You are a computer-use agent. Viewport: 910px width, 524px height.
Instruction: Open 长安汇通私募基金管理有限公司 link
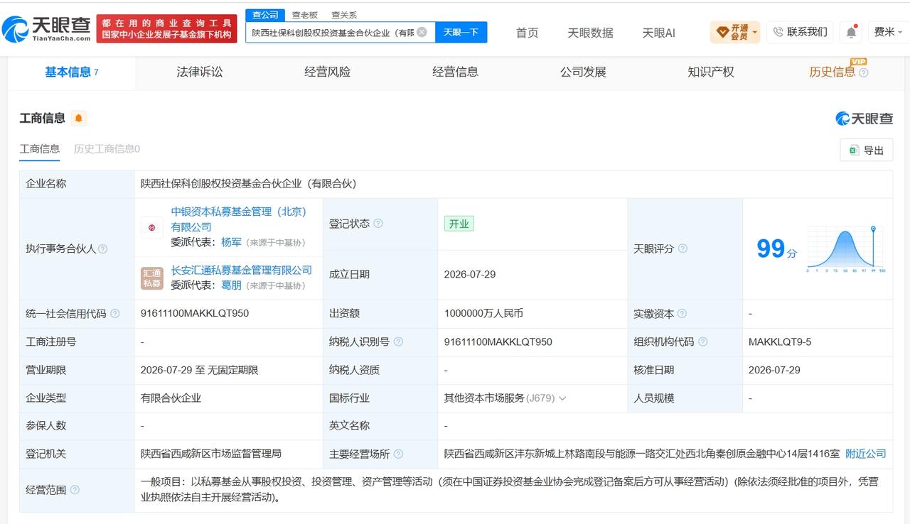pyautogui.click(x=241, y=270)
